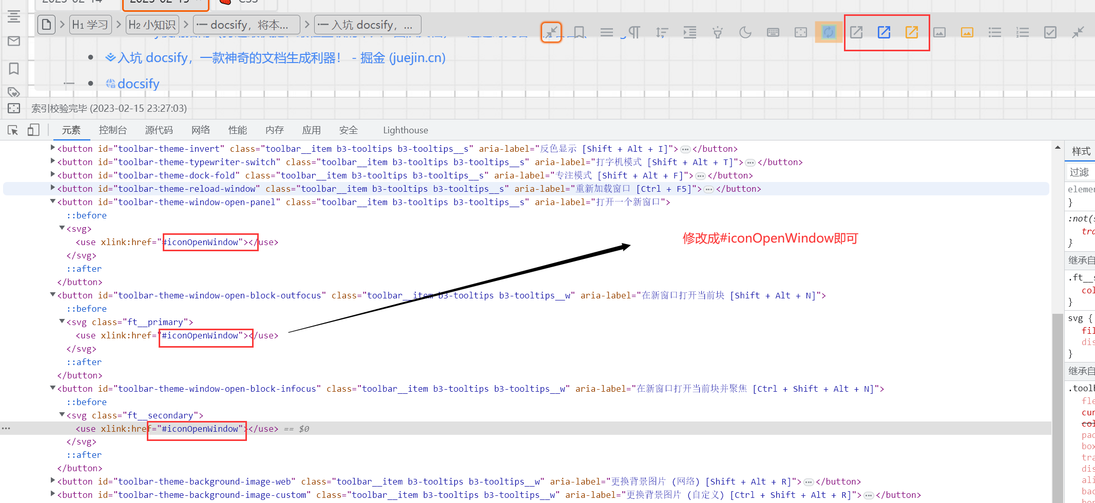The height and width of the screenshot is (503, 1095).
Task: Click the element inspector picker icon
Action: [x=13, y=130]
